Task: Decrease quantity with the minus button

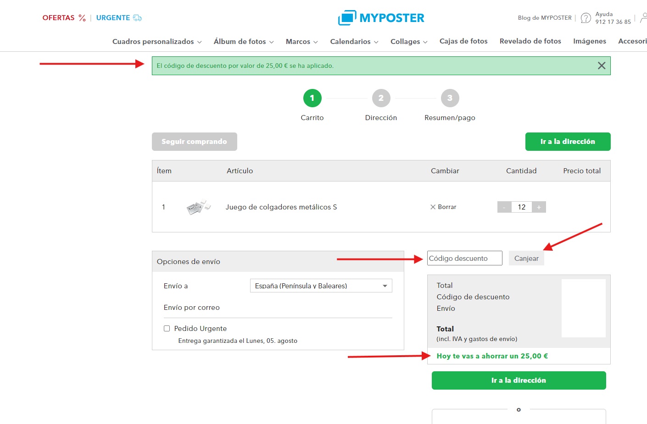Action: pyautogui.click(x=504, y=207)
